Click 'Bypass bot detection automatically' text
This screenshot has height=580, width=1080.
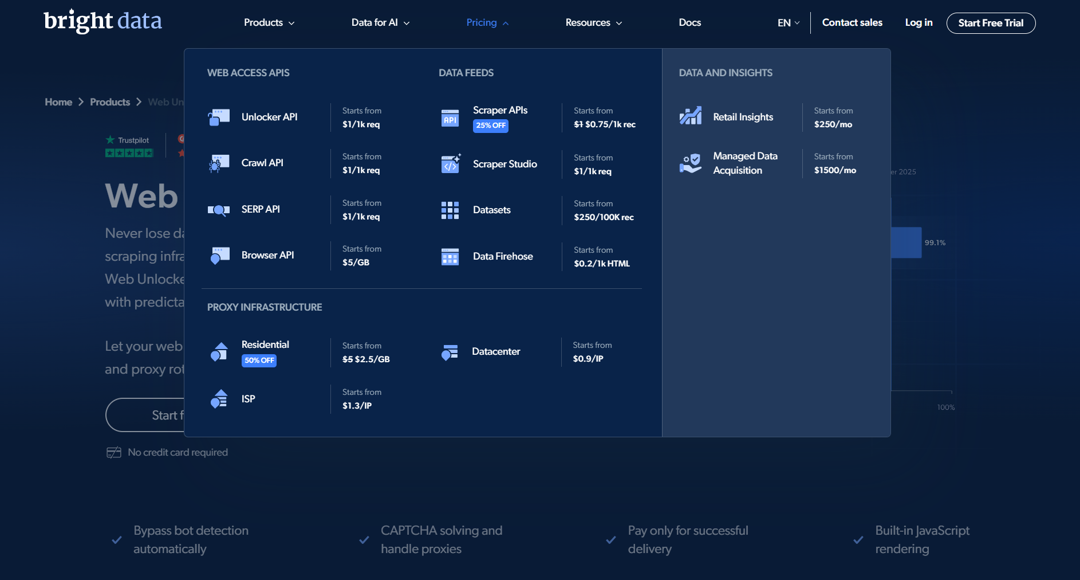(x=191, y=539)
